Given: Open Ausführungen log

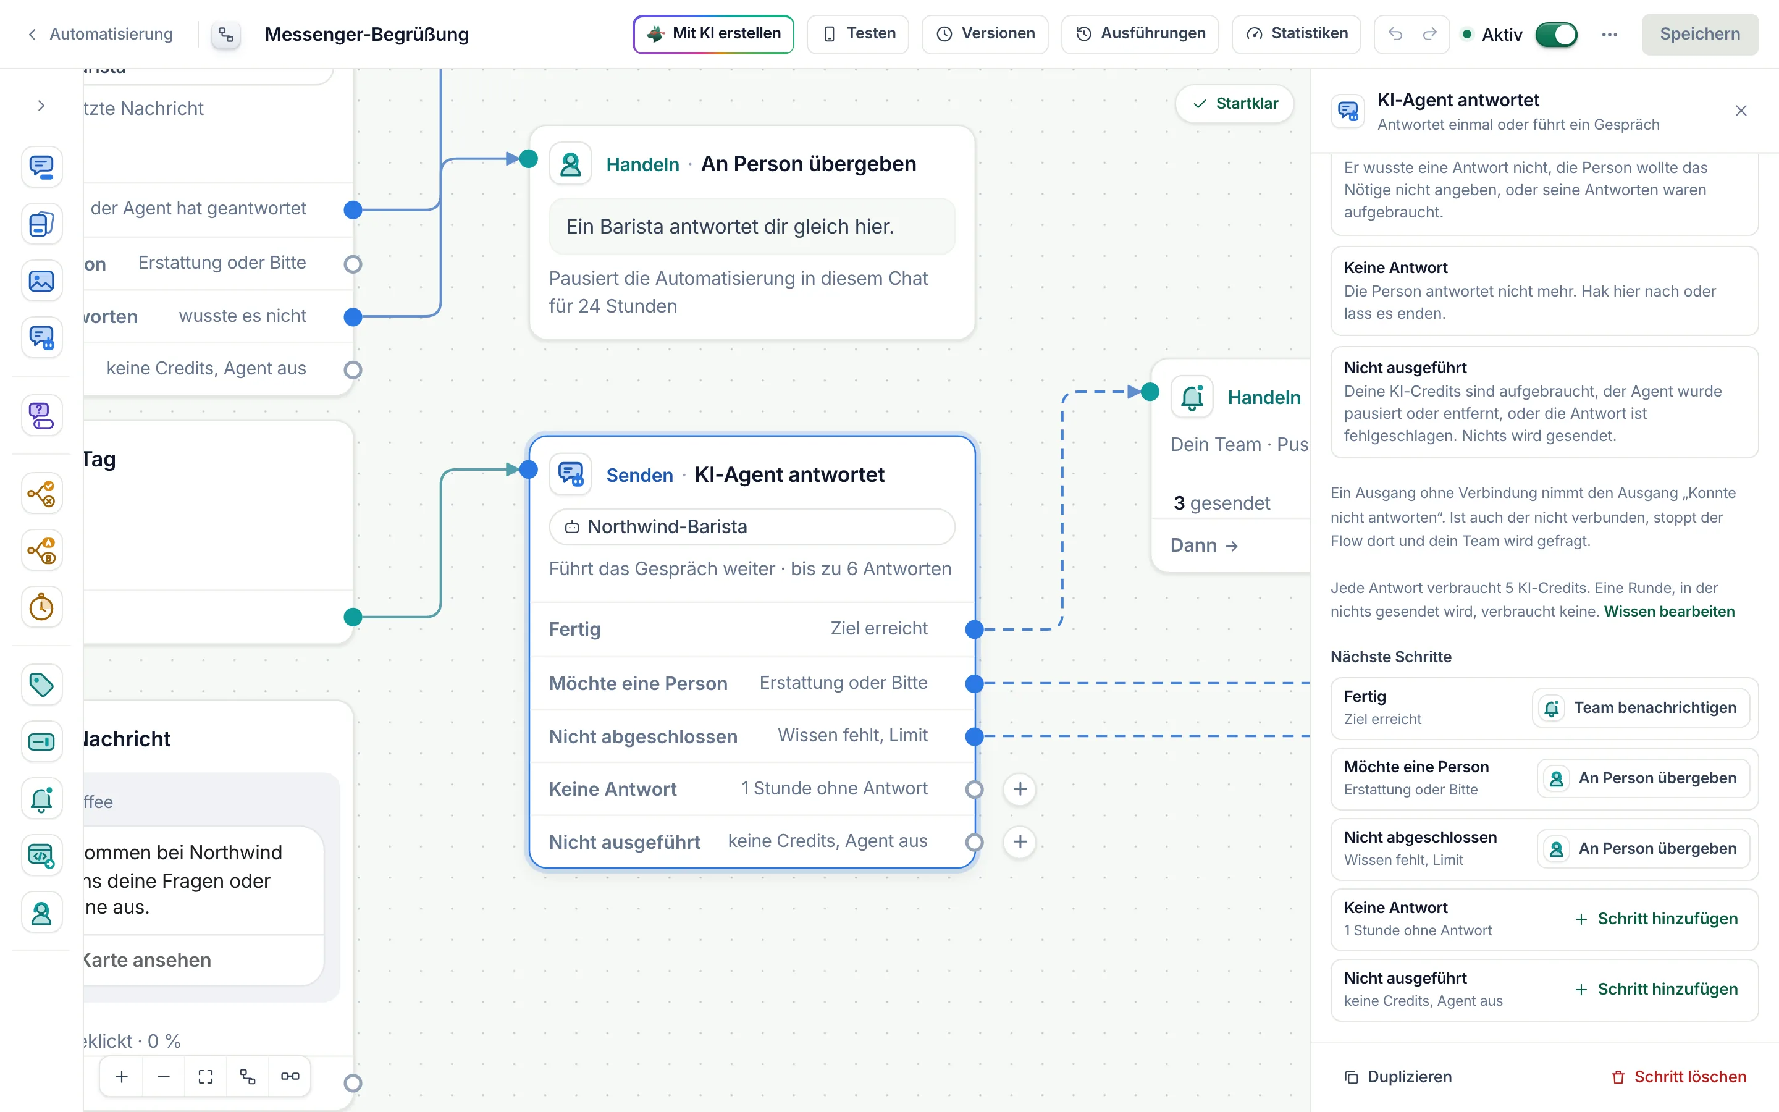Looking at the screenshot, I should pos(1140,34).
